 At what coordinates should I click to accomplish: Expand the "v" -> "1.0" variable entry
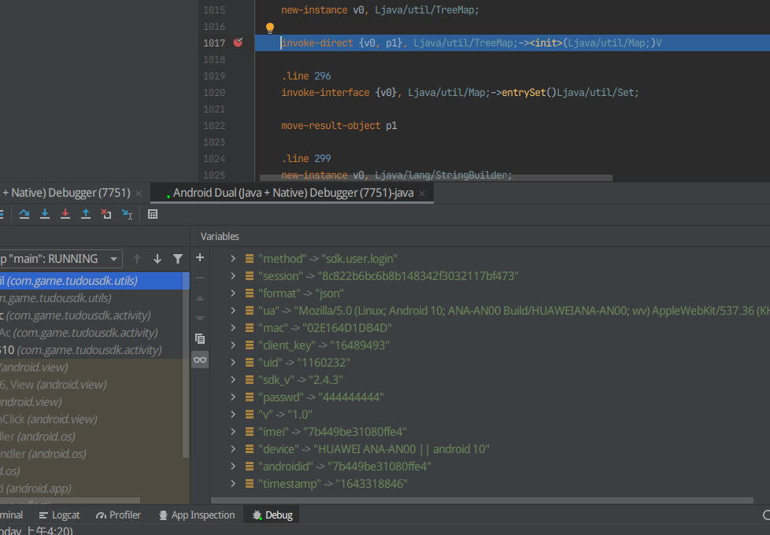[x=233, y=415]
